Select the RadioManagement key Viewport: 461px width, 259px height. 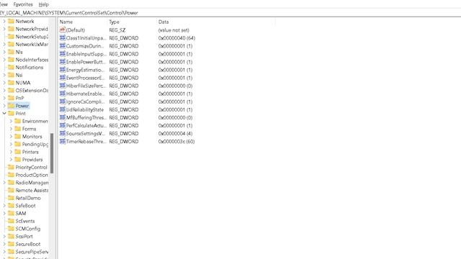coord(32,182)
